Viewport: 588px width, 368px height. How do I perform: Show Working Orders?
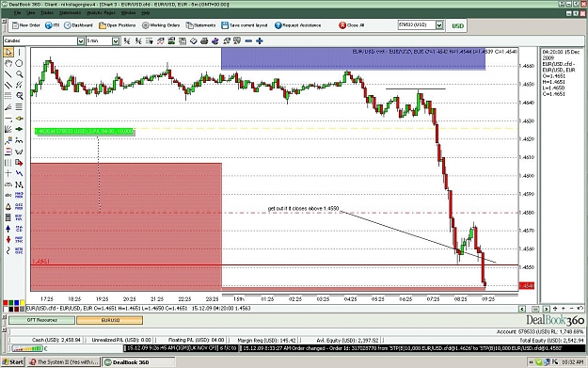click(x=161, y=25)
